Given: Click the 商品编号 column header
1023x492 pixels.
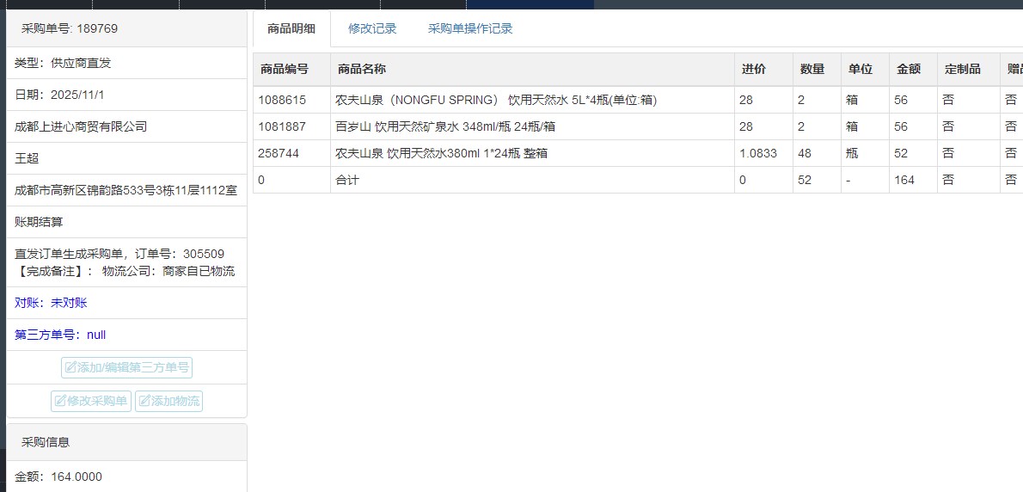Looking at the screenshot, I should click(x=285, y=69).
